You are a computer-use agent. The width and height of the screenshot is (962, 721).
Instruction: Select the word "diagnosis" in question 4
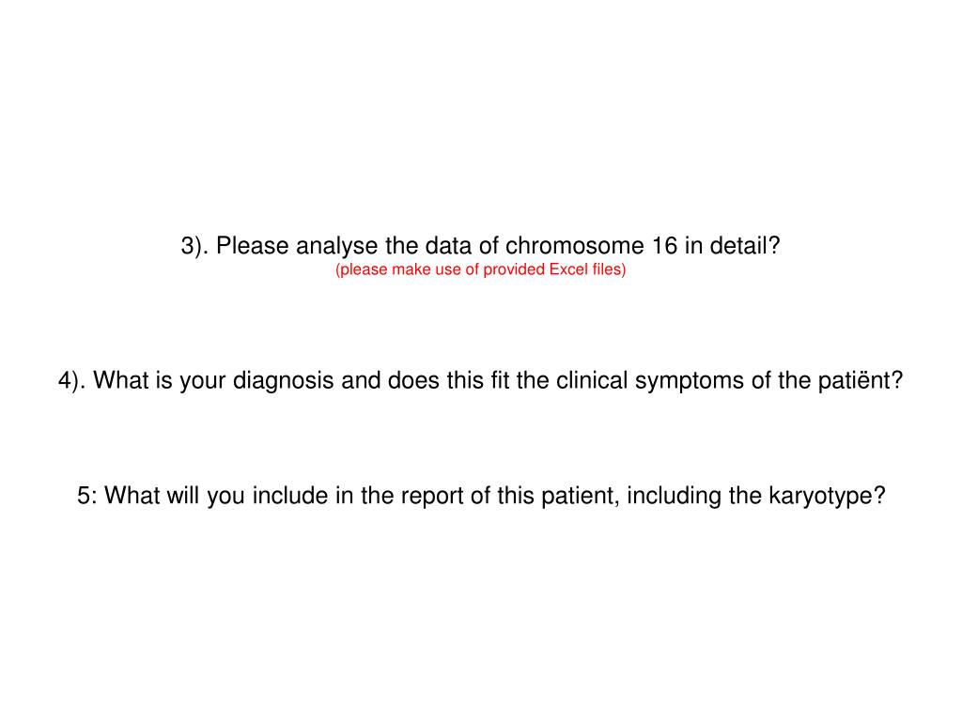click(284, 381)
